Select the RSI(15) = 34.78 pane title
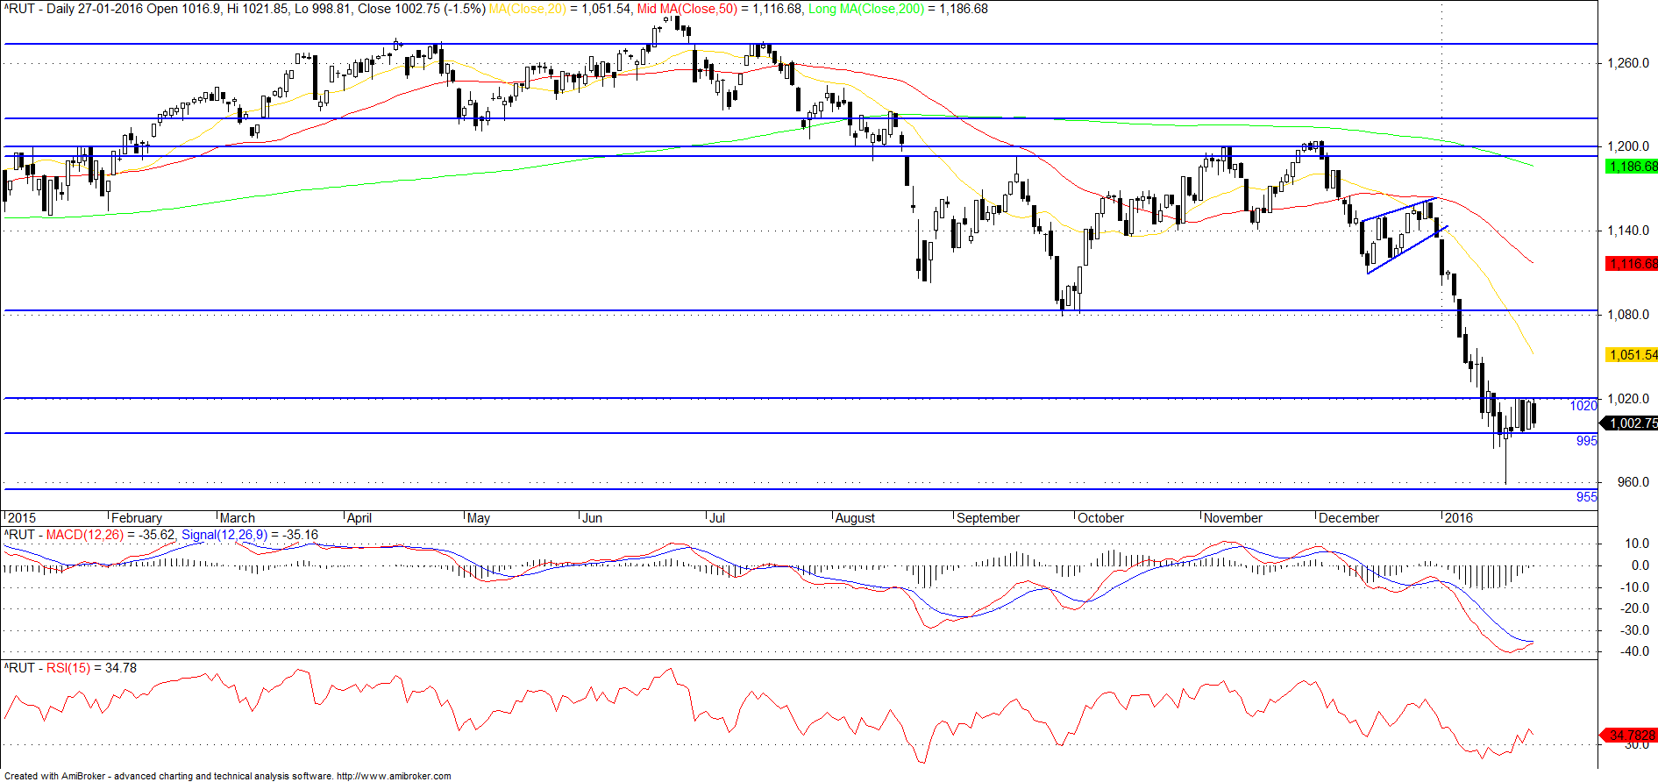Screen dimensions: 1658x782 point(91,668)
